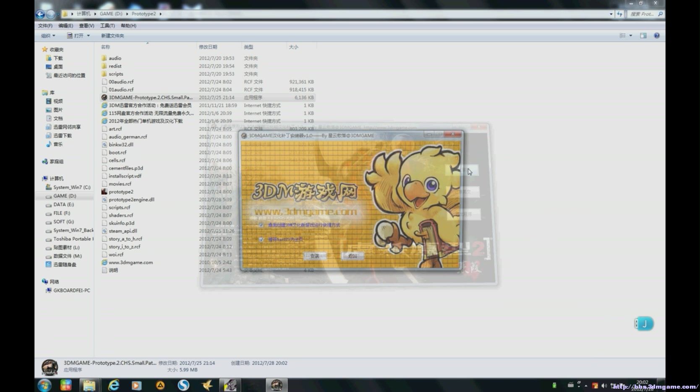Open the Explorer help button
Image resolution: width=700 pixels, height=392 pixels.
point(657,36)
